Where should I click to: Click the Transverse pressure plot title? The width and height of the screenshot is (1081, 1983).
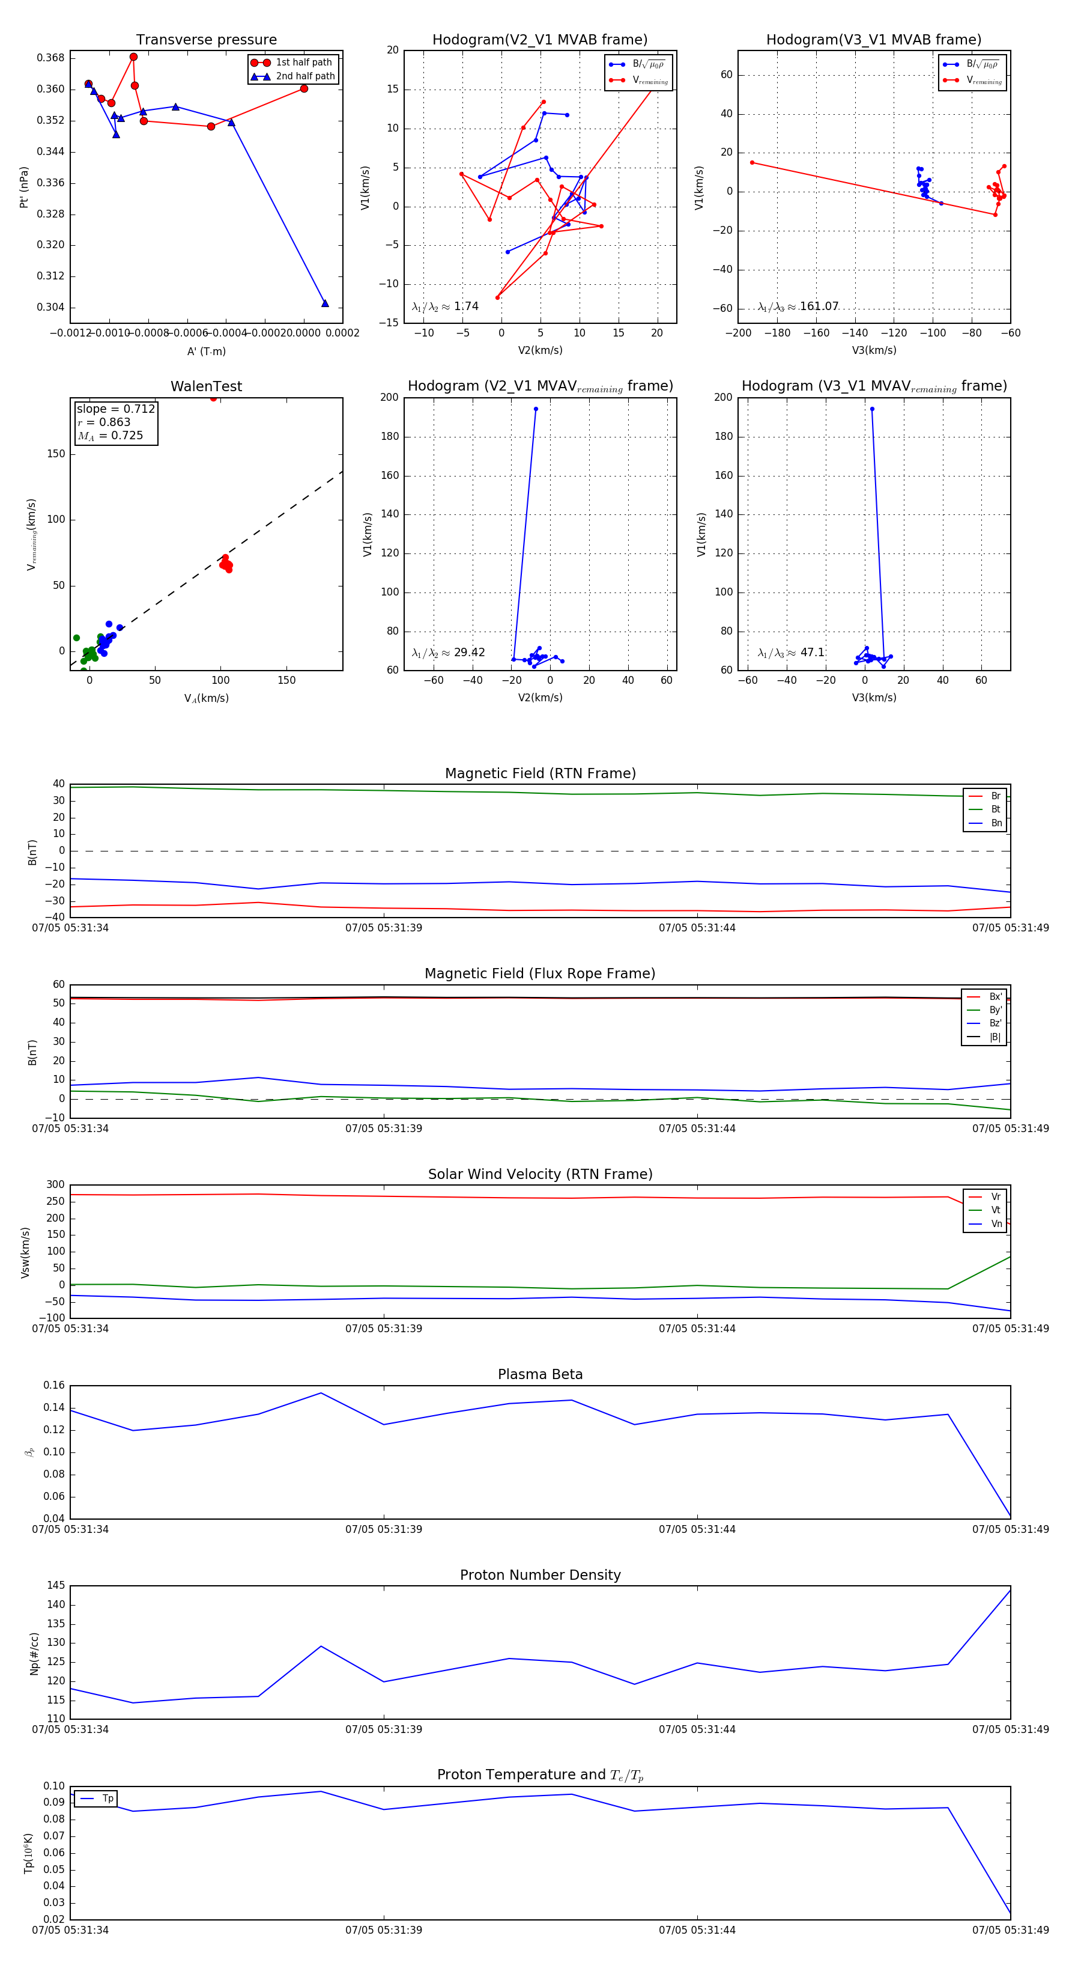(x=206, y=40)
